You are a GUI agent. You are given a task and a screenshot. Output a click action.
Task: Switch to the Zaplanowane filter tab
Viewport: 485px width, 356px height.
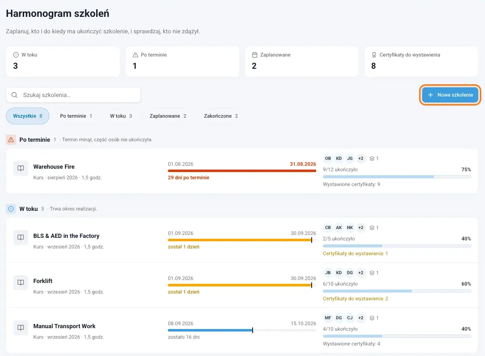pos(168,116)
